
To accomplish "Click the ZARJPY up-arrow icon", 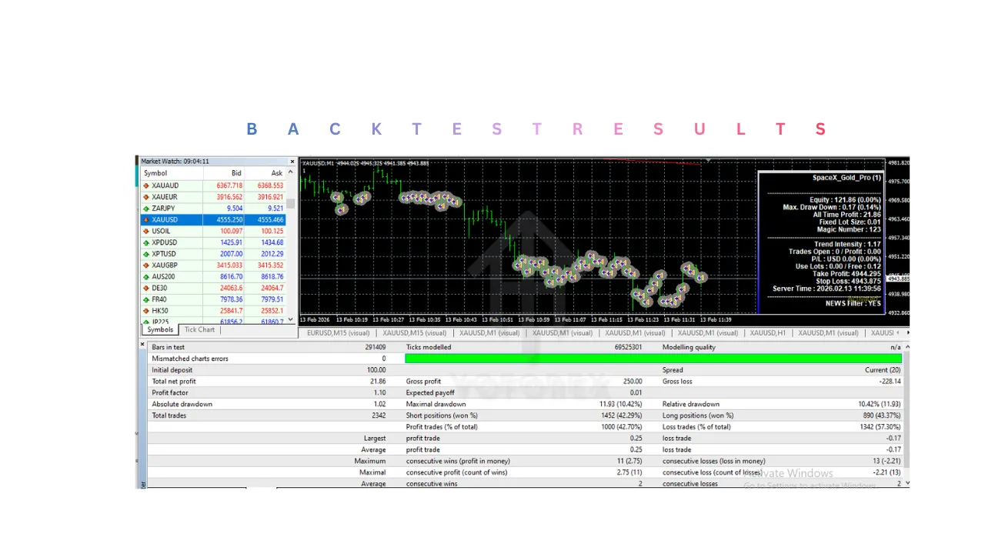I will [x=146, y=209].
